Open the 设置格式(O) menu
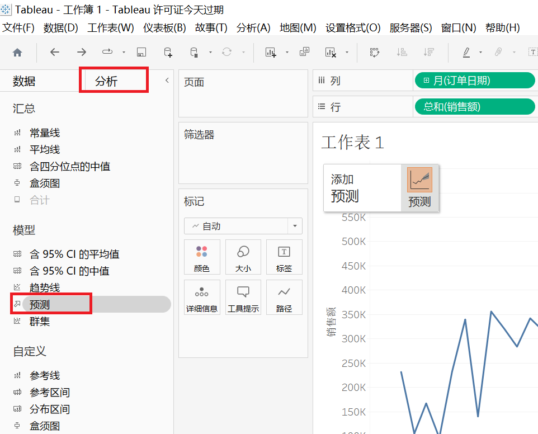Screen dimensions: 538x434 point(353,27)
